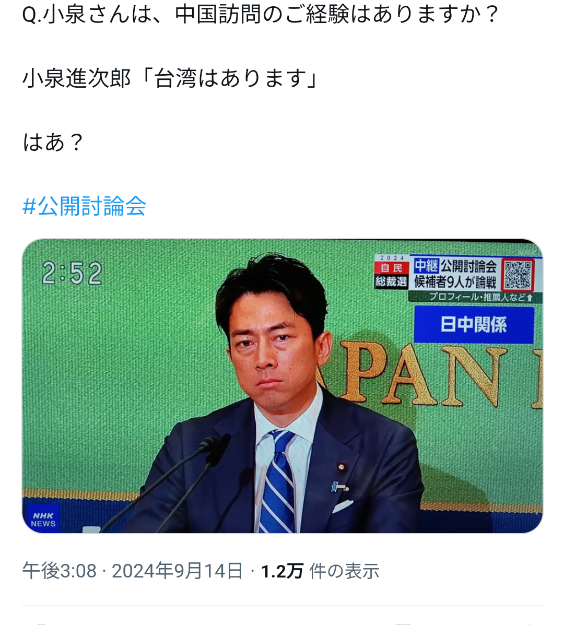Viewport: 564px width, 625px height.
Task: Click the 中継 live badge
Action: 426,265
